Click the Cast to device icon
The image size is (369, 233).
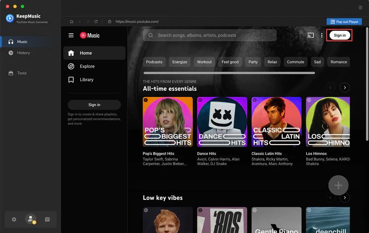pyautogui.click(x=310, y=36)
